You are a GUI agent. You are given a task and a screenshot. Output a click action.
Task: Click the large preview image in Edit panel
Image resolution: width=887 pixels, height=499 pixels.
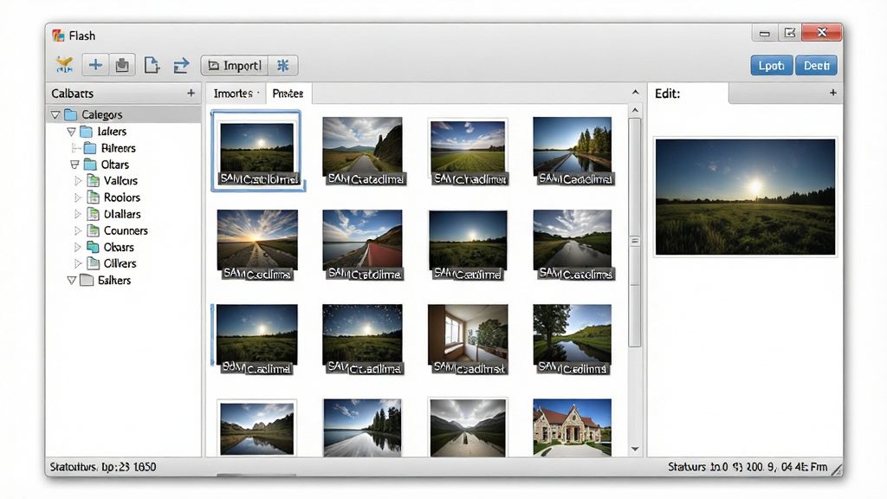pyautogui.click(x=745, y=197)
